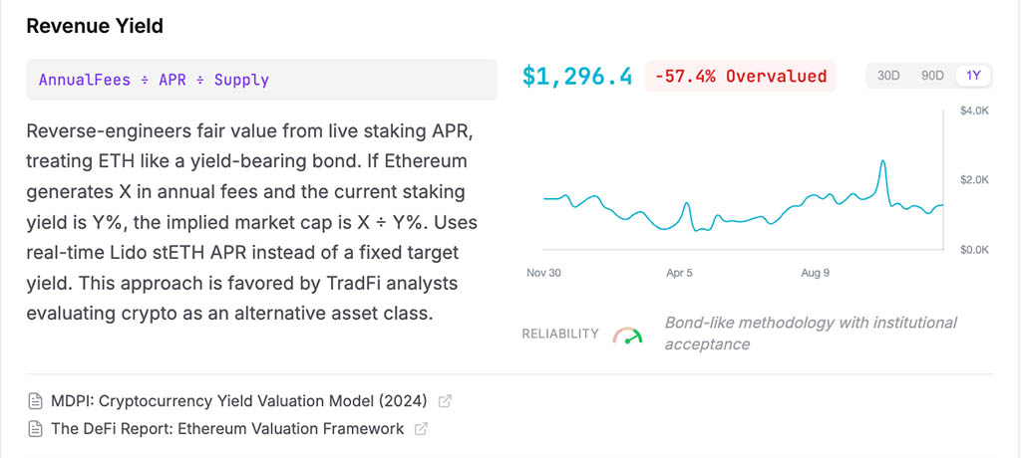Choose the 1Y chart range
This screenshot has height=458, width=1021.
click(974, 76)
